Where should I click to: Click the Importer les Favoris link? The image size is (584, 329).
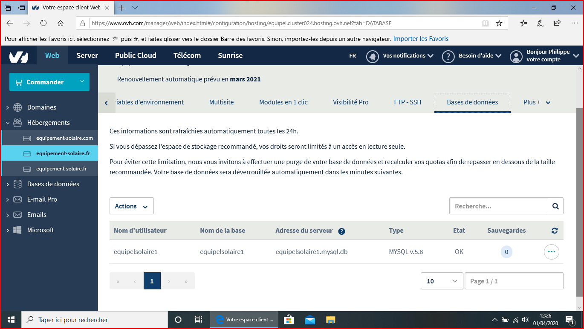(421, 39)
